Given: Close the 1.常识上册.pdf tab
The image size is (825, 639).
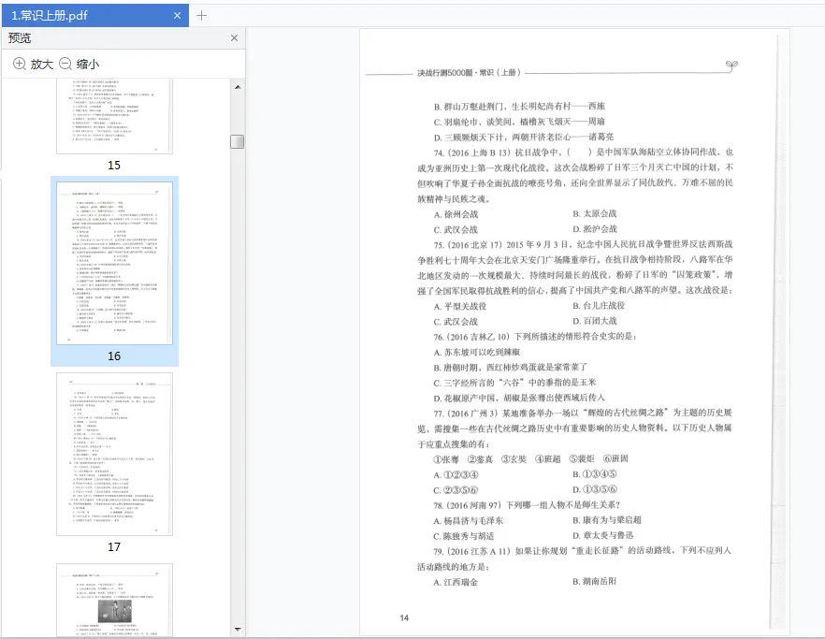Looking at the screenshot, I should (x=178, y=16).
